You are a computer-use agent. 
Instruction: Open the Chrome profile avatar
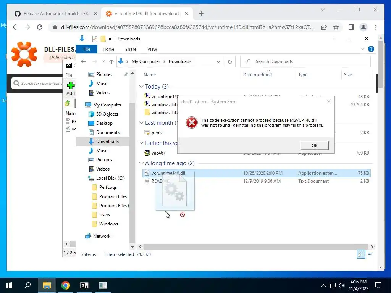tap(364, 27)
